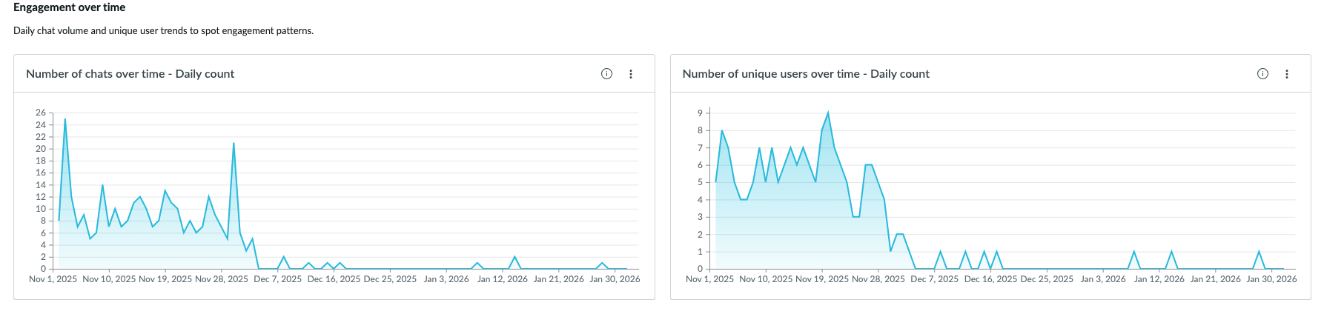Viewport: 1324px width, 311px height.
Task: Click 'Jan 30, 2026' label in chats chart
Action: (x=615, y=279)
